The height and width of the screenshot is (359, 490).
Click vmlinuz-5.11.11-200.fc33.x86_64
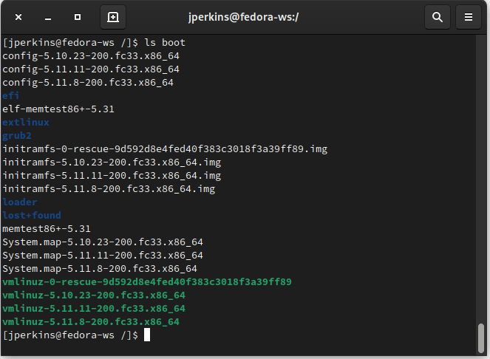94,308
